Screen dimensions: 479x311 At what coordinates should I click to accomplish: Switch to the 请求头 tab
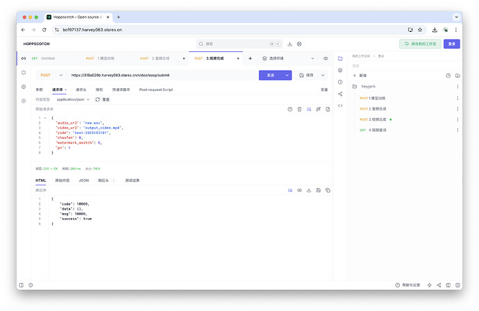coord(81,90)
